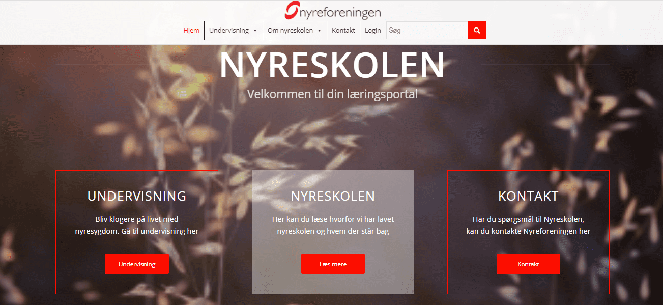Viewport: 663px width, 305px height.
Task: Click the Nyreforeningen logo at top
Action: coord(333,11)
